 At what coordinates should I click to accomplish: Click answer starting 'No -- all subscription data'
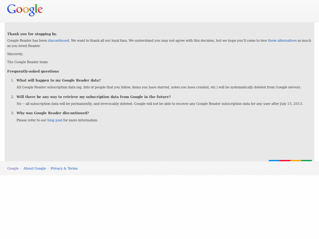[x=160, y=104]
